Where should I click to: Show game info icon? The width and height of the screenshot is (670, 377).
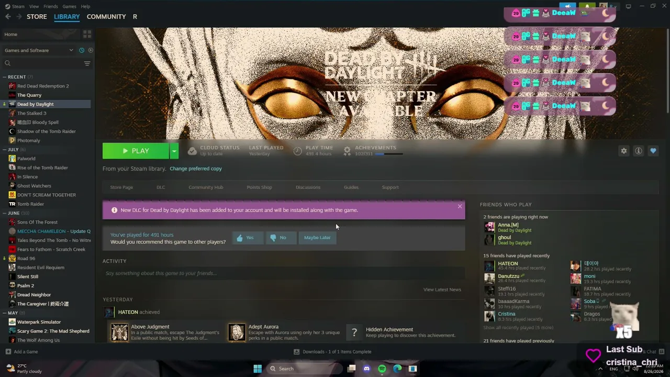coord(639,151)
